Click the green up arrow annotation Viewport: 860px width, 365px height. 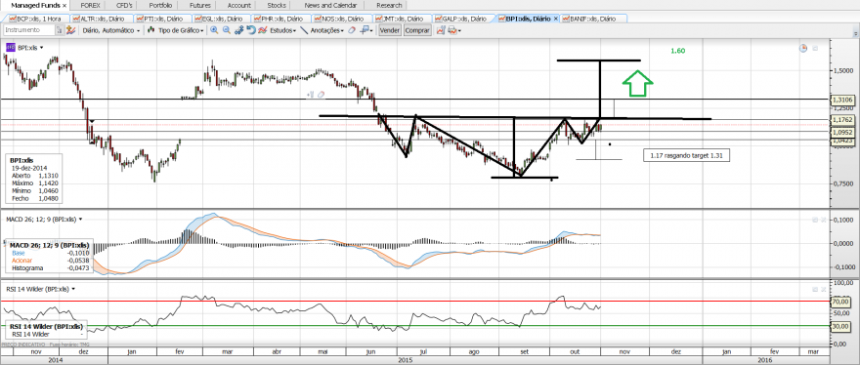[x=637, y=84]
